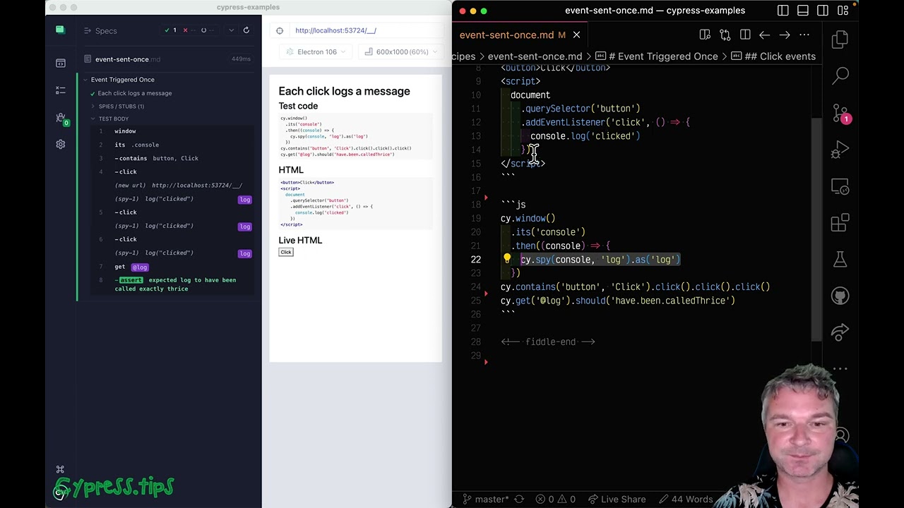Select 'Each click logs a message' test

click(134, 93)
